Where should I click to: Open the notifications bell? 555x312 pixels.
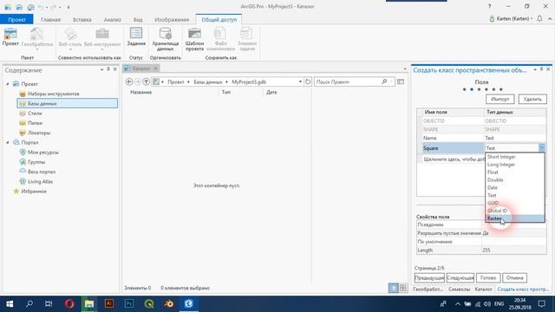539,19
